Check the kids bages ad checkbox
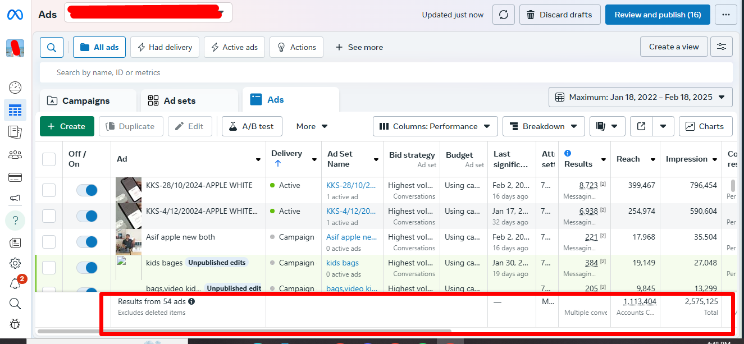 (x=49, y=268)
